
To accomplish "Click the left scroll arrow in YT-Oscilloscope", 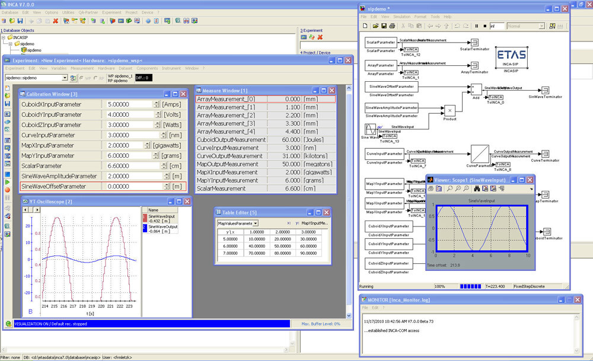I will click(25, 210).
